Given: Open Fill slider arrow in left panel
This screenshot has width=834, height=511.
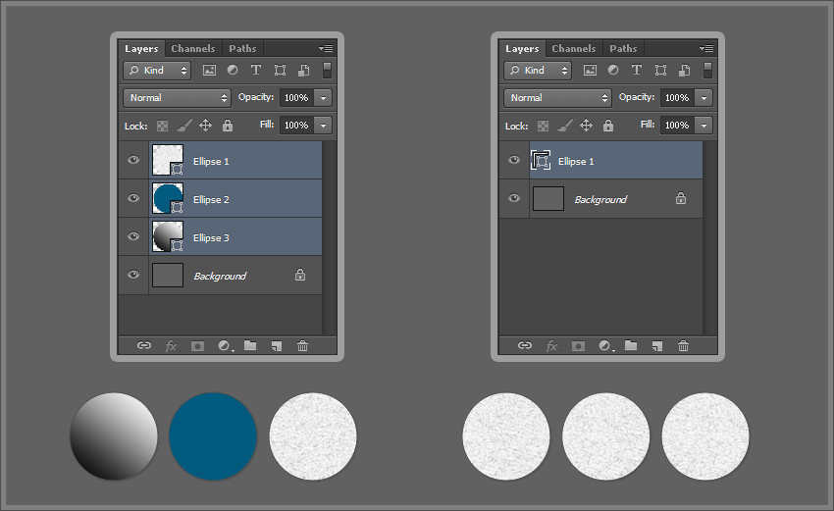Looking at the screenshot, I should (324, 126).
